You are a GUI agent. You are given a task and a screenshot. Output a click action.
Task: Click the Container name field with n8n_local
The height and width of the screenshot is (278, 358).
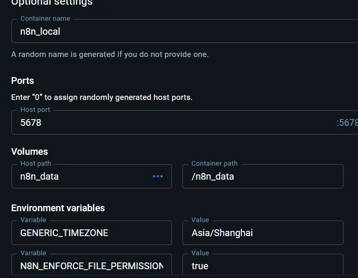(181, 32)
